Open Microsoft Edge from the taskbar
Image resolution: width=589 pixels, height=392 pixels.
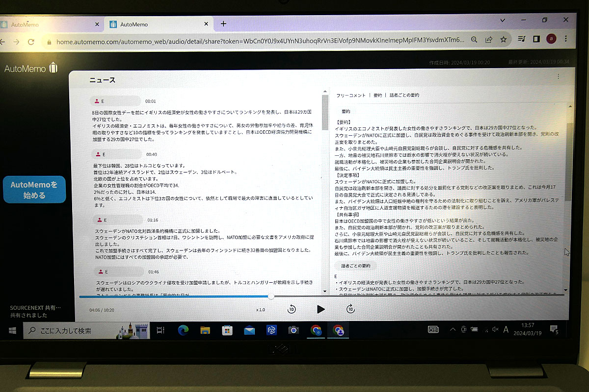tap(183, 331)
